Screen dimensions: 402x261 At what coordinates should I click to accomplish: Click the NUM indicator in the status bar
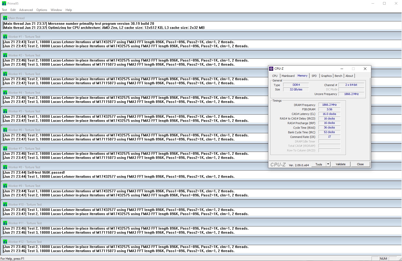pyautogui.click(x=384, y=258)
